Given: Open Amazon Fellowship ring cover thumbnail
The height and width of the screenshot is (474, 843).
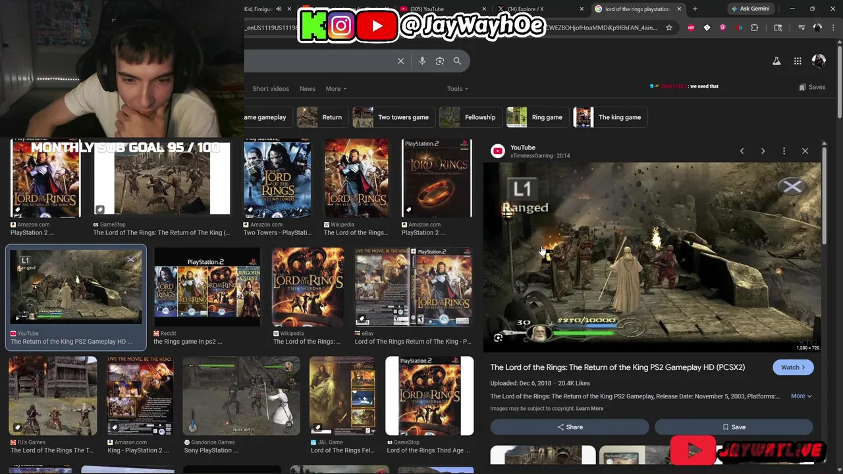Looking at the screenshot, I should pos(437,178).
